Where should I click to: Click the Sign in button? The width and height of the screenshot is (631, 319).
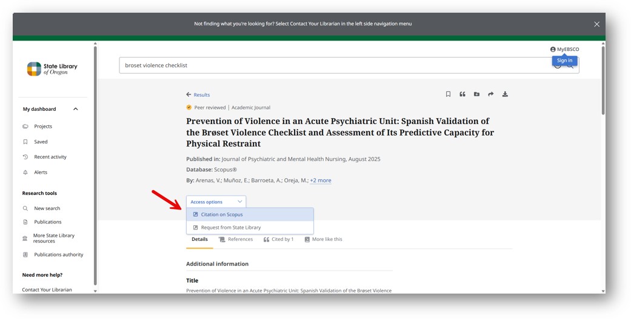564,61
